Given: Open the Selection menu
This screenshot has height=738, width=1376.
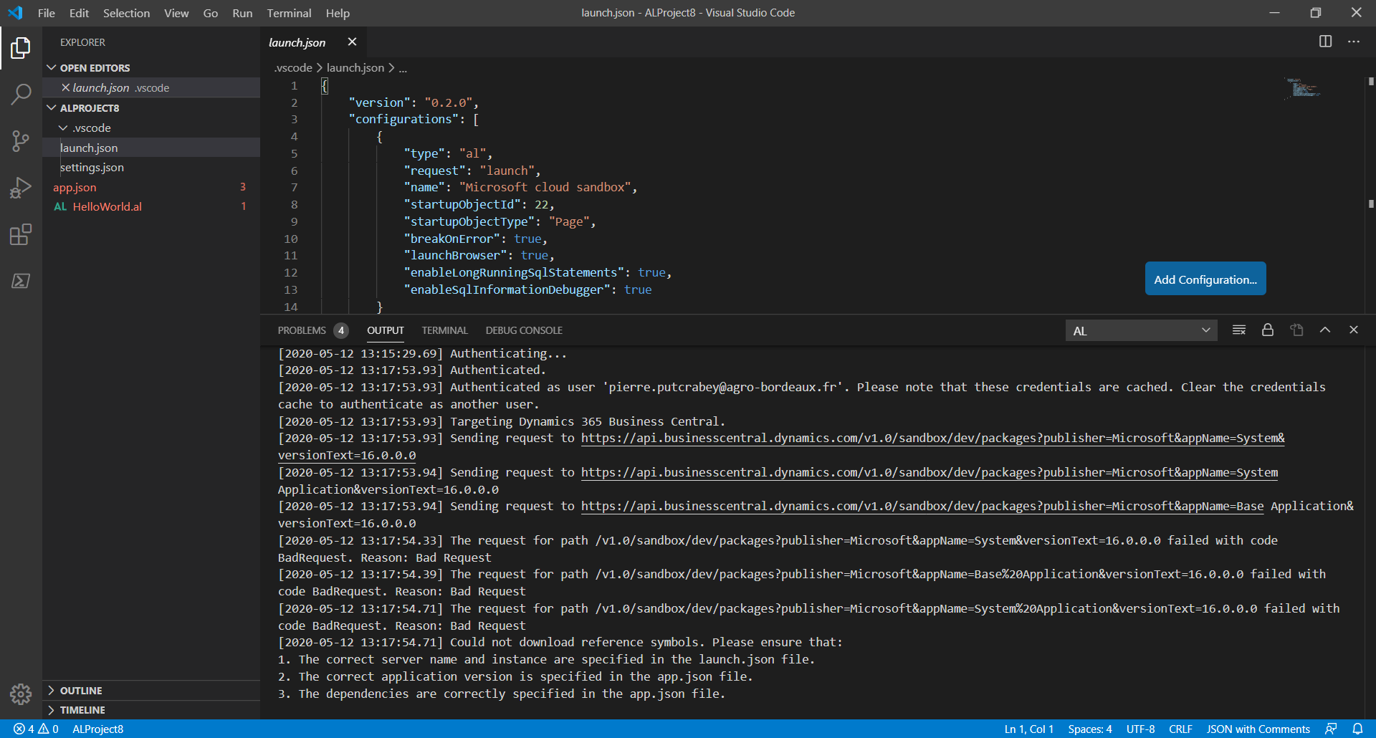Looking at the screenshot, I should point(126,13).
